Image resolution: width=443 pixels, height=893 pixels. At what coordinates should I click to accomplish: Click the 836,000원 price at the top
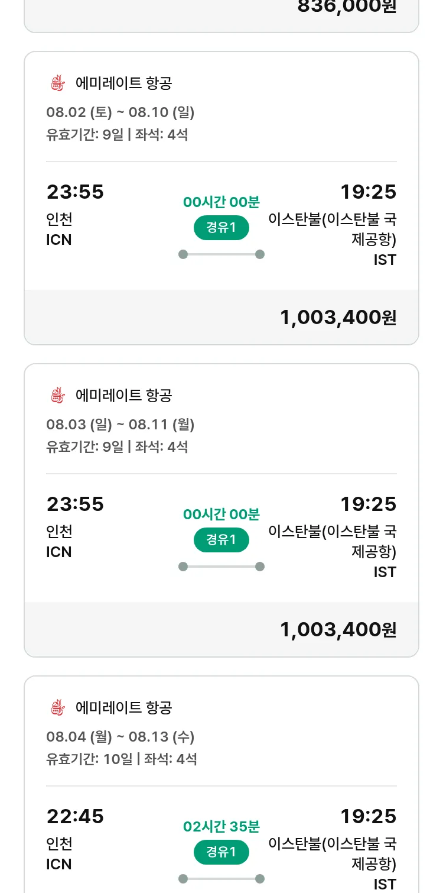click(x=347, y=7)
